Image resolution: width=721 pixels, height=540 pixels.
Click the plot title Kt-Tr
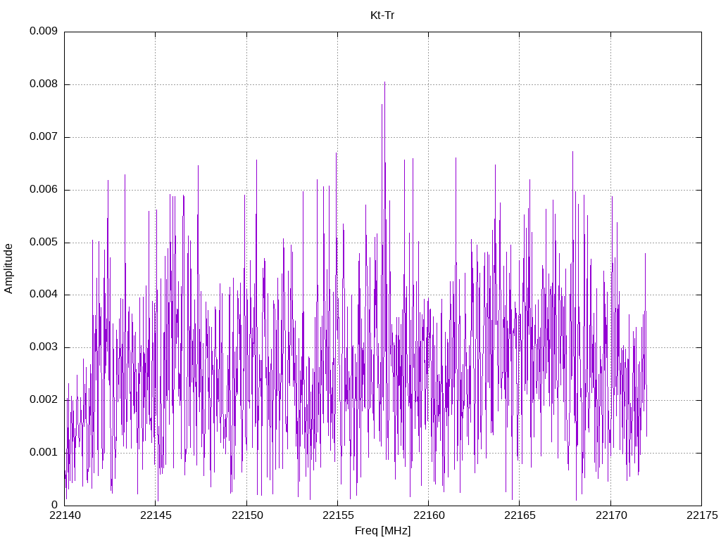[x=382, y=15]
